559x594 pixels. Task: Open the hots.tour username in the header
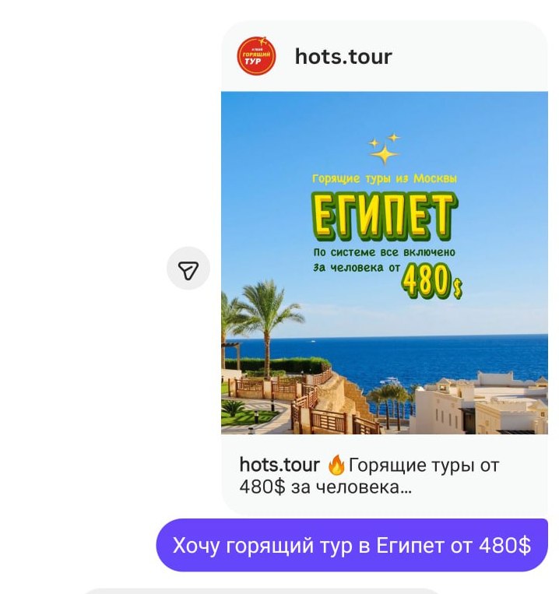(343, 57)
